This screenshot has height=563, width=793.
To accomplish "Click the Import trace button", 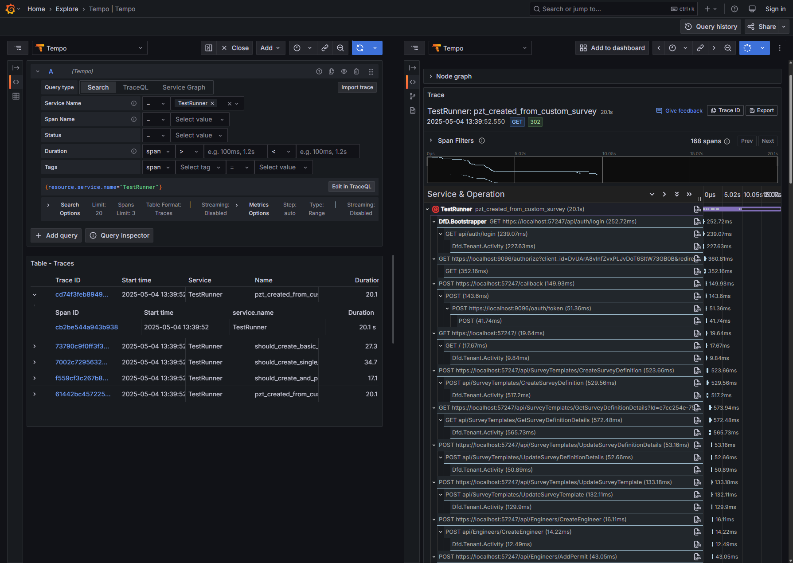I will (x=357, y=87).
